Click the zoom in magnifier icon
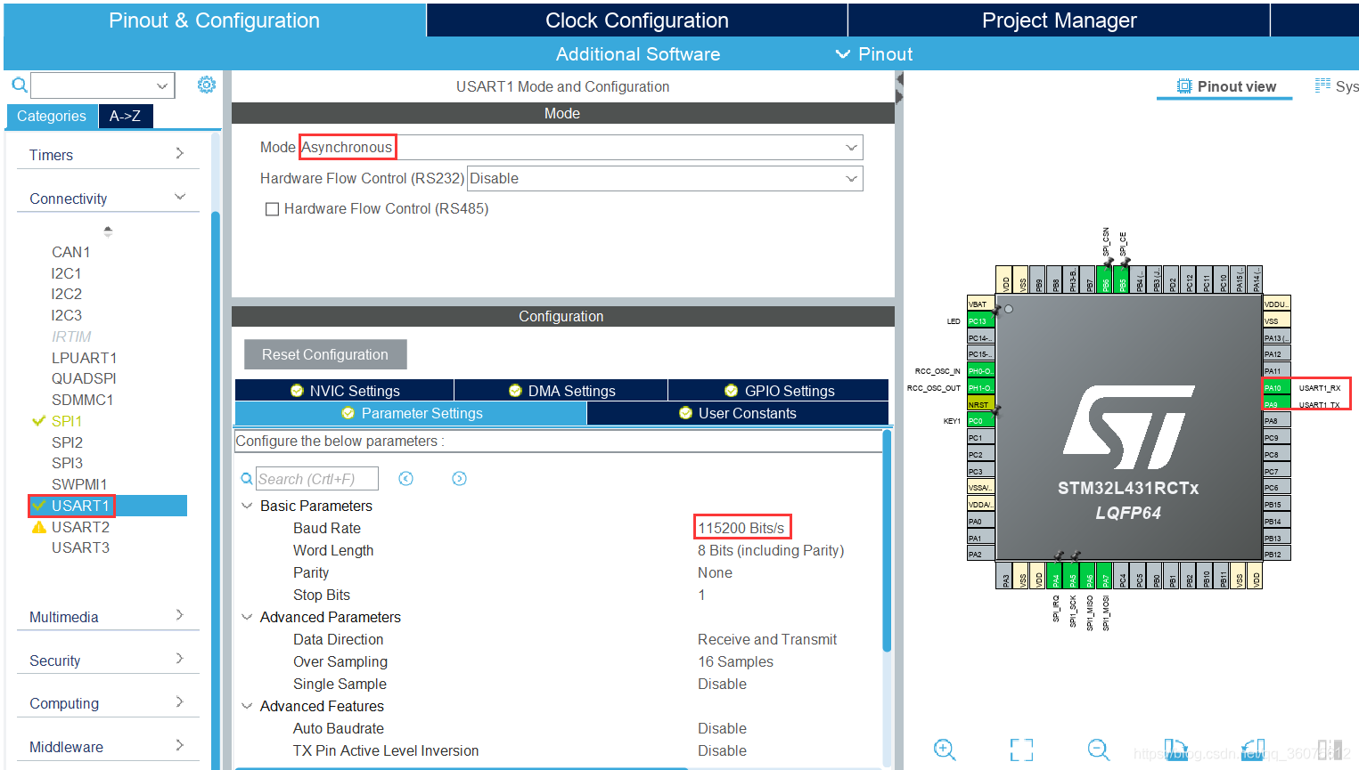The image size is (1359, 770). 945,750
